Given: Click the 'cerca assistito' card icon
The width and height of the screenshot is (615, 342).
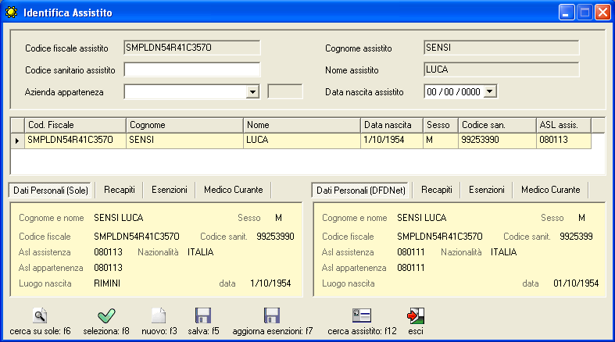Looking at the screenshot, I should click(x=362, y=315).
